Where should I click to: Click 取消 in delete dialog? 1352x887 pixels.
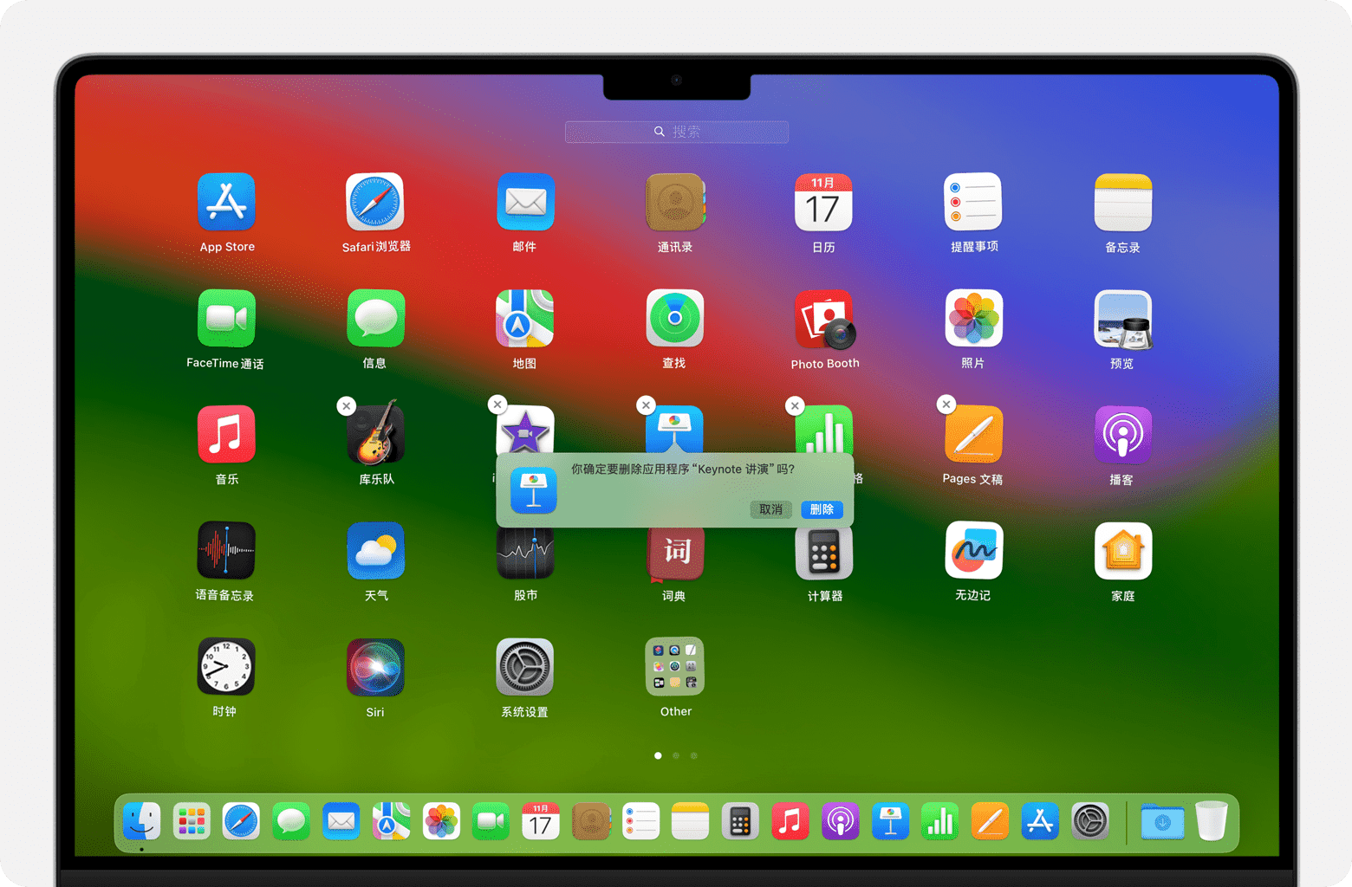770,509
